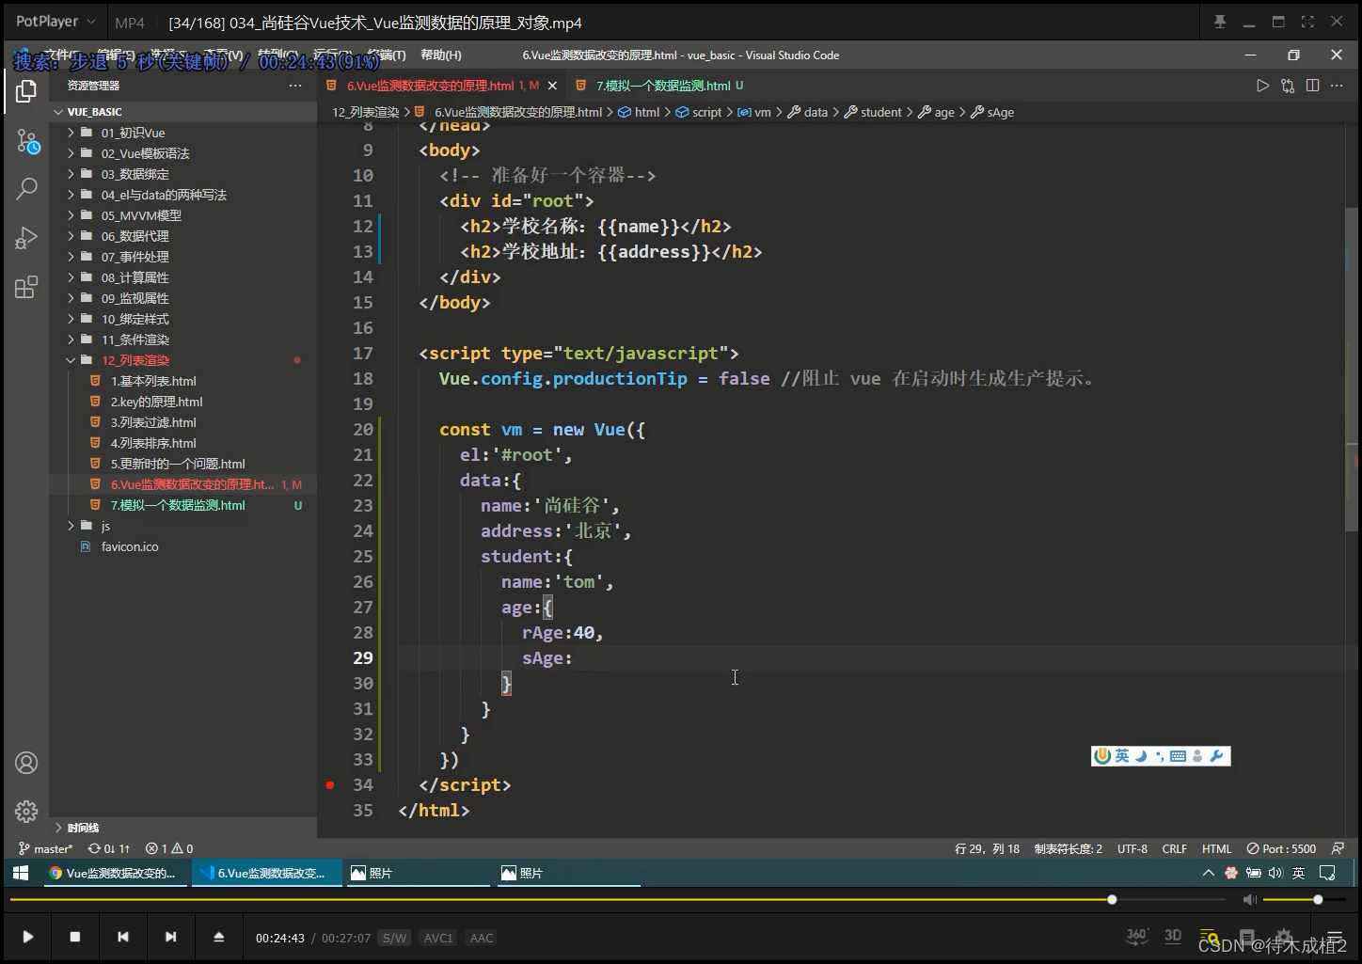Click the Open file eject button
This screenshot has width=1362, height=964.
(x=218, y=937)
